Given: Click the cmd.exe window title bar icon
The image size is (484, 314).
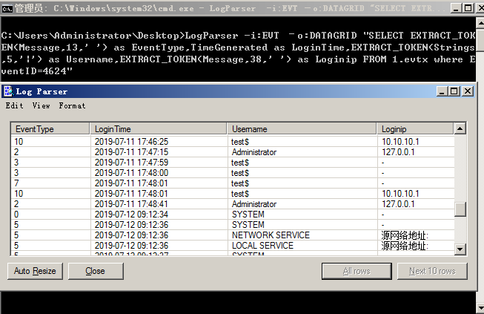Looking at the screenshot, I should tap(7, 8).
